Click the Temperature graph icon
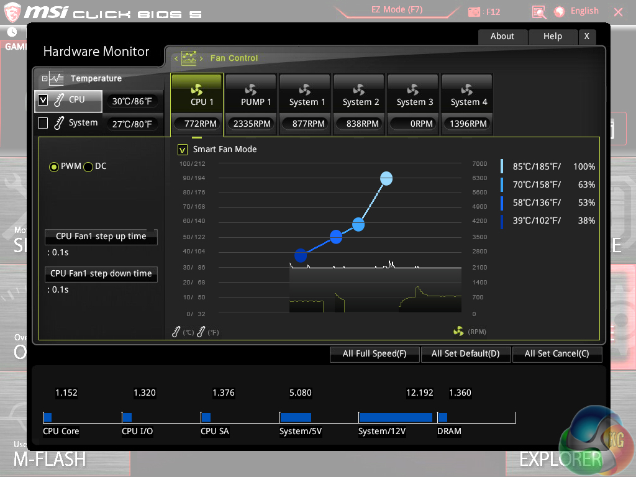This screenshot has width=636, height=477. (x=57, y=78)
